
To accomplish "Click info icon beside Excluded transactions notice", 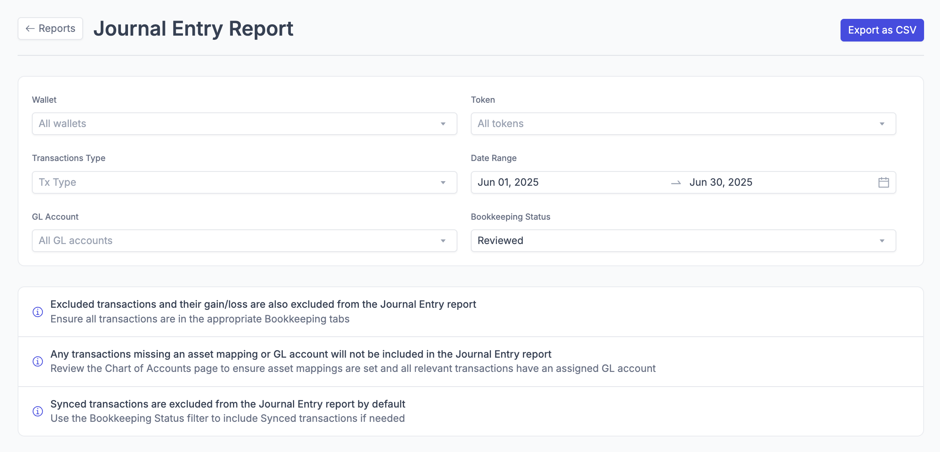I will click(x=38, y=312).
